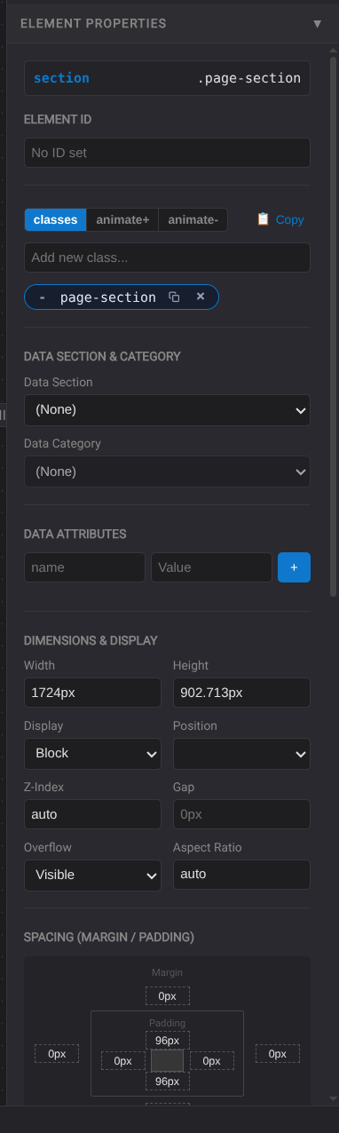Switch to the classes tab

(x=55, y=219)
